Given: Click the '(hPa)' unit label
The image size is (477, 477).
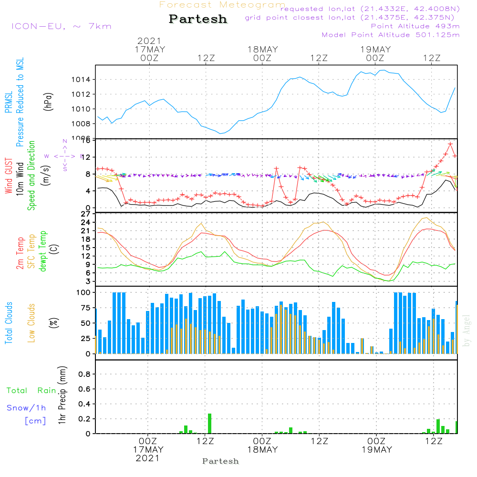Looking at the screenshot, I should point(48,102).
